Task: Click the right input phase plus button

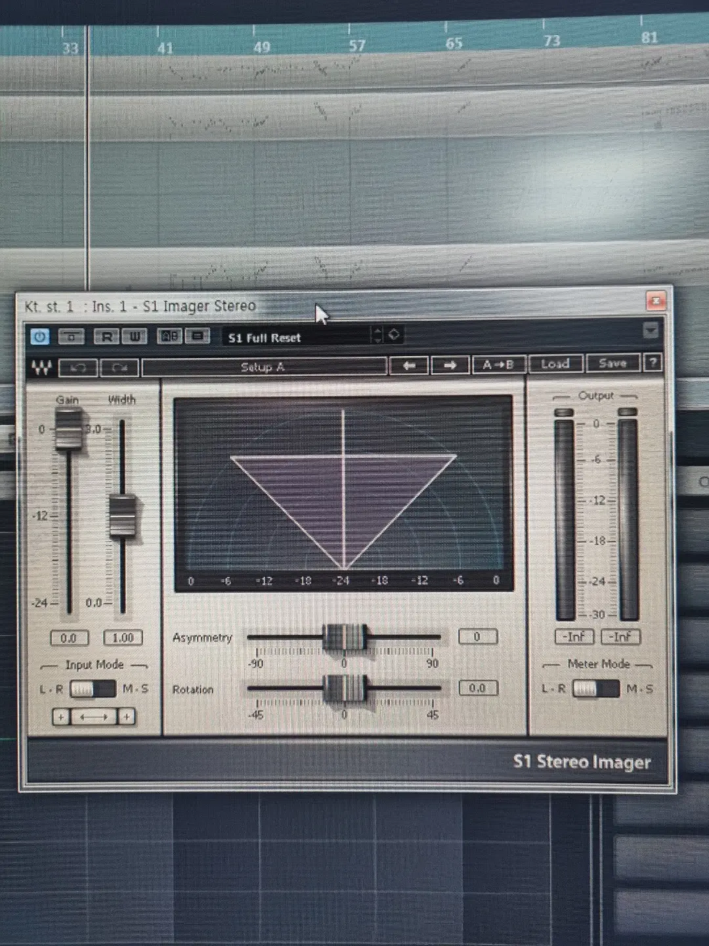Action: (x=127, y=716)
